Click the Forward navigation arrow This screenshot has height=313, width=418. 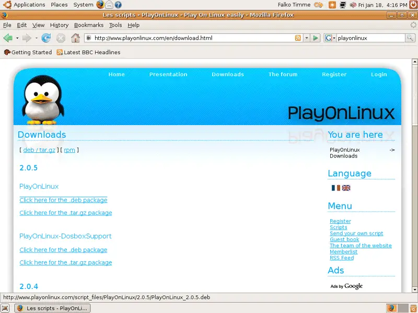[x=27, y=38]
